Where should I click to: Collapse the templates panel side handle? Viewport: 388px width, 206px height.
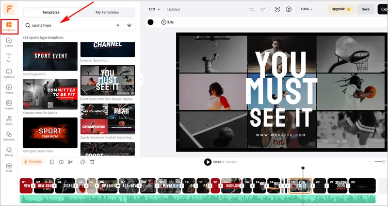pos(141,79)
